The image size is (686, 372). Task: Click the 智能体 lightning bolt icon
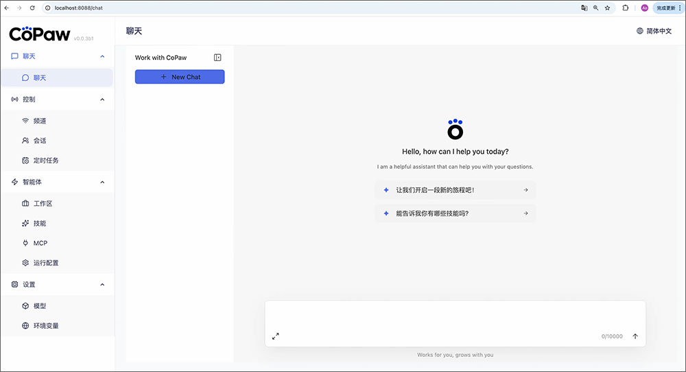click(x=14, y=182)
